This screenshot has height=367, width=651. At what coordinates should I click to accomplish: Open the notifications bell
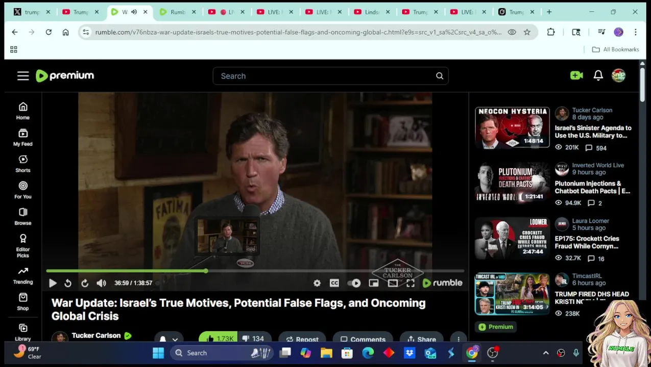coord(598,75)
